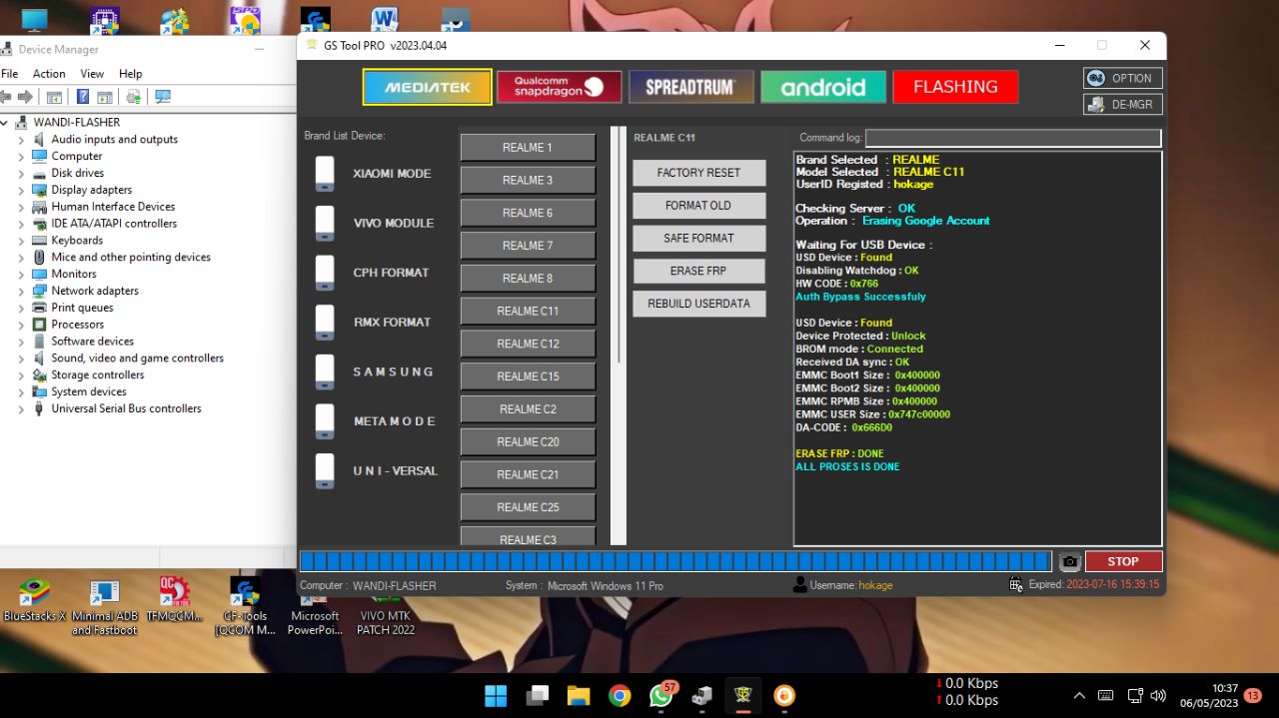Open Action menu in Device Manager
Screen dimensions: 1279x718
pyautogui.click(x=49, y=74)
